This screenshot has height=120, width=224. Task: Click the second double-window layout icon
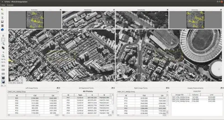(x=3, y=70)
